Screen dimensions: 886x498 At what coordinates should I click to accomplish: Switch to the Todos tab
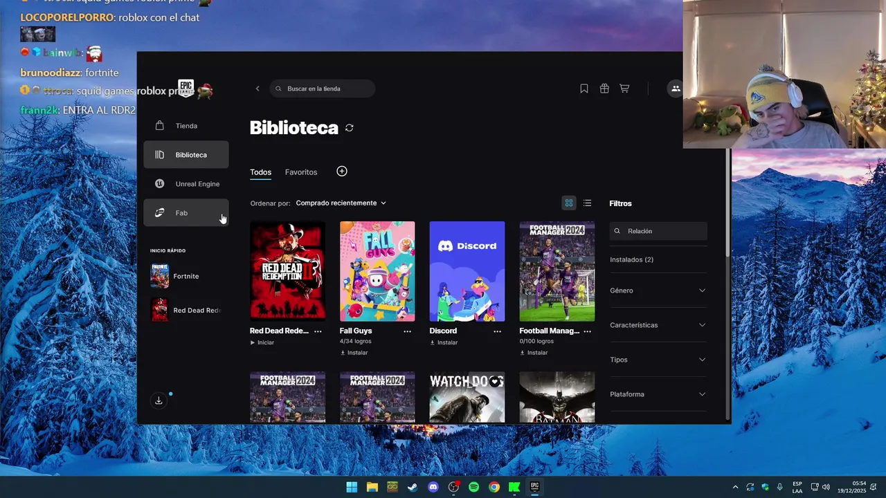click(260, 172)
